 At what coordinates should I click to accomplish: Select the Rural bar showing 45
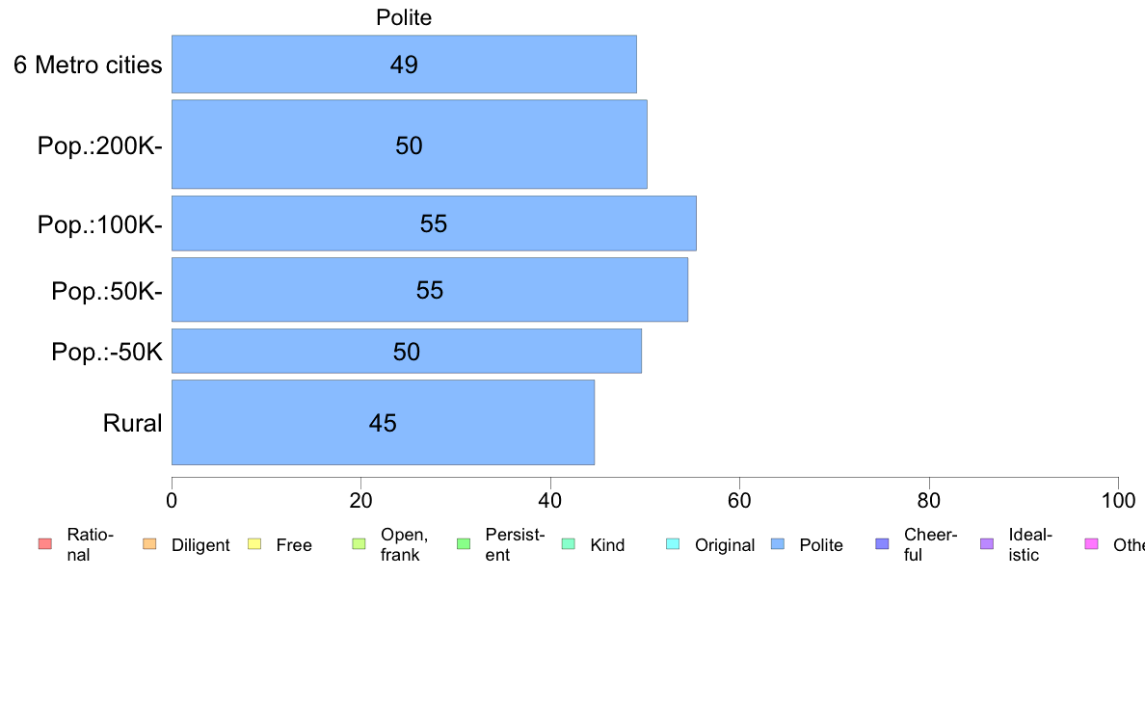click(x=383, y=422)
